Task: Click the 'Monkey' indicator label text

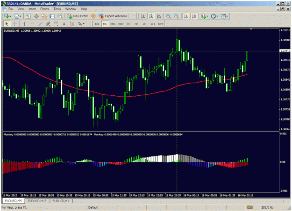Action: coord(8,134)
